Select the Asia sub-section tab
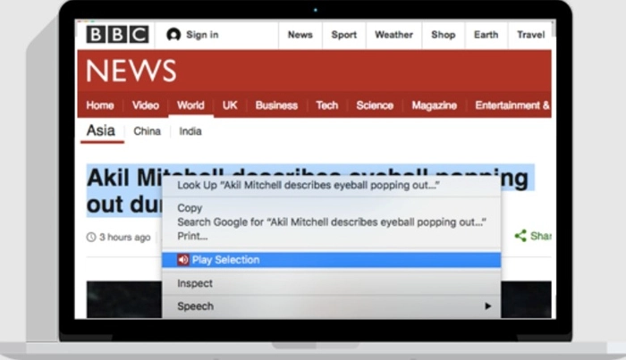The height and width of the screenshot is (360, 626). [x=100, y=130]
